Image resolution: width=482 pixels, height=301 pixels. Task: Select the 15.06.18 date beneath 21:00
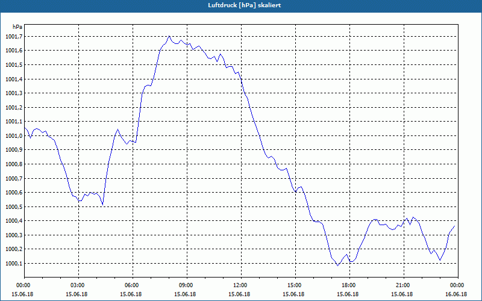[402, 294]
